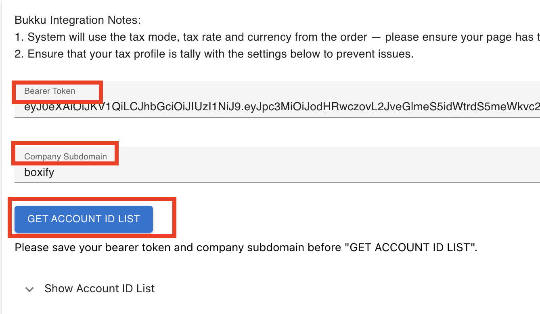Screen dimensions: 540x314
Task: Place cursor in the boxify subdomain text
Action: [x=39, y=172]
